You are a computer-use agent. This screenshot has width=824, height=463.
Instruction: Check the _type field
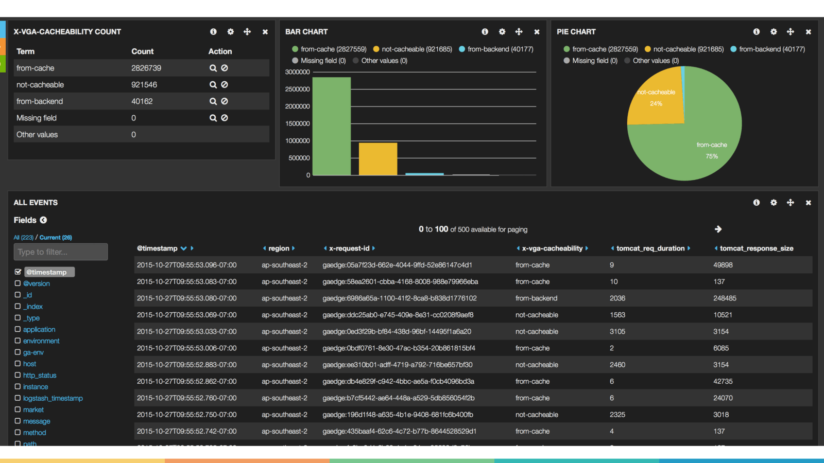coord(18,318)
